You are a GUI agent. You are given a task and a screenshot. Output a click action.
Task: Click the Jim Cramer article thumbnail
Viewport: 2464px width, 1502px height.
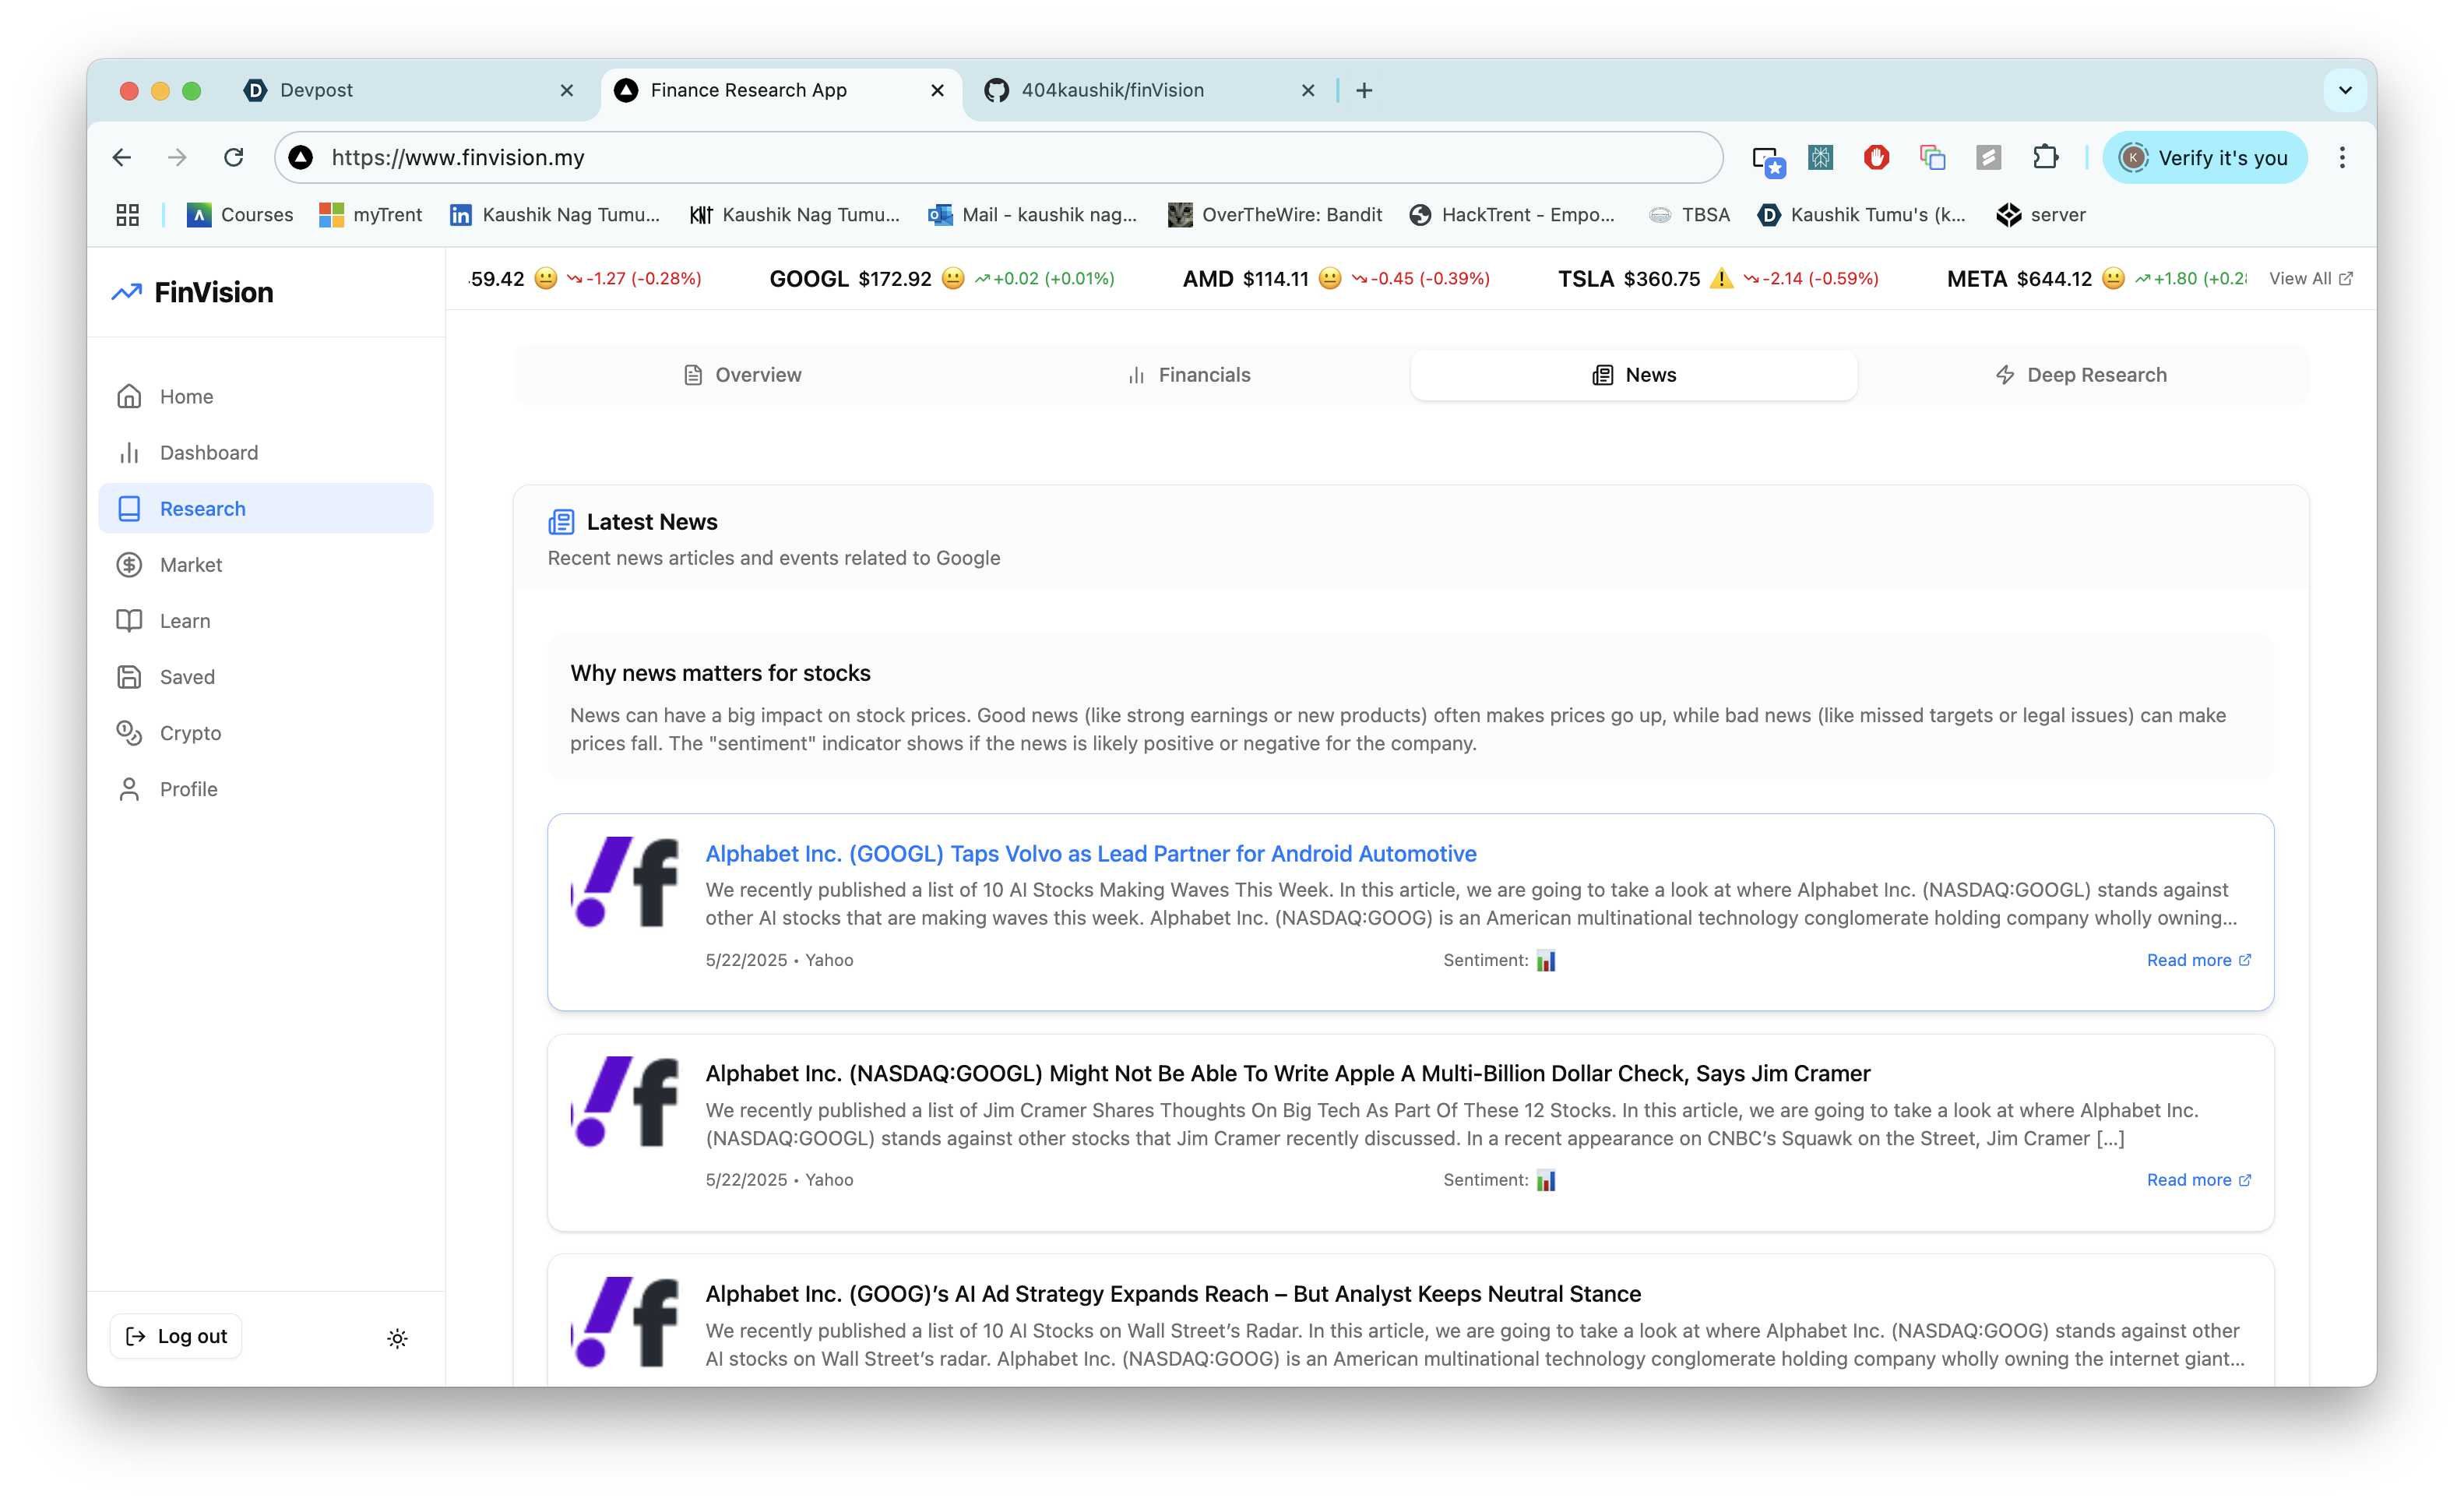[624, 1101]
